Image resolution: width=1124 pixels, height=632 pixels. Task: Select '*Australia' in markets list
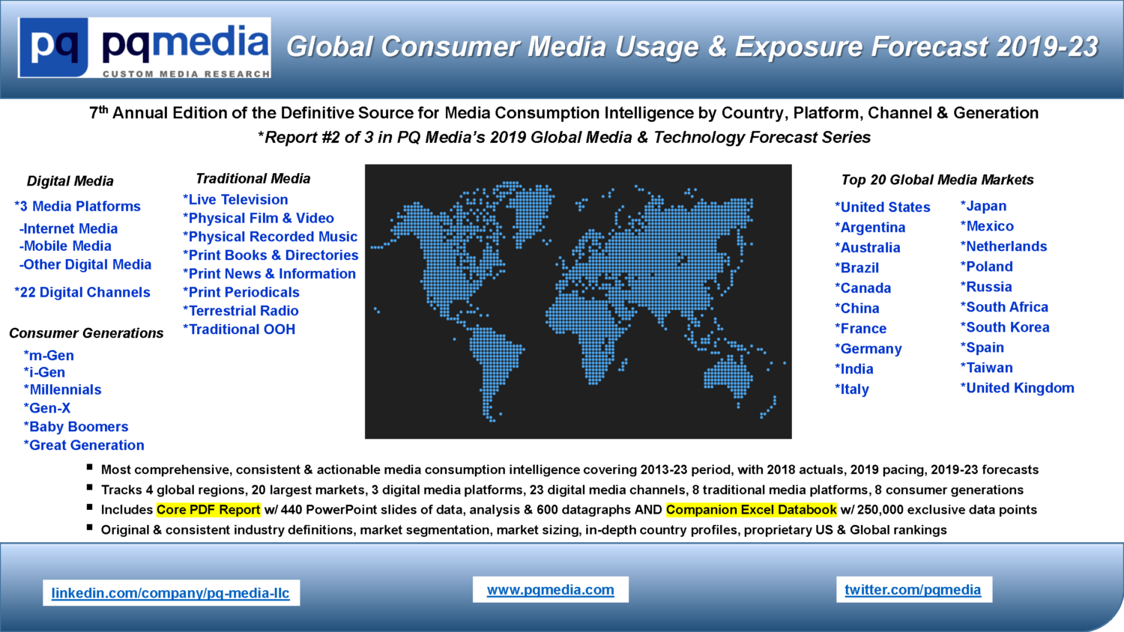click(868, 248)
